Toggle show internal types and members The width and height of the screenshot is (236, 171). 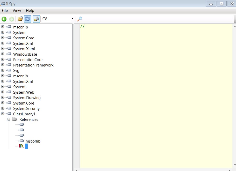[36, 19]
